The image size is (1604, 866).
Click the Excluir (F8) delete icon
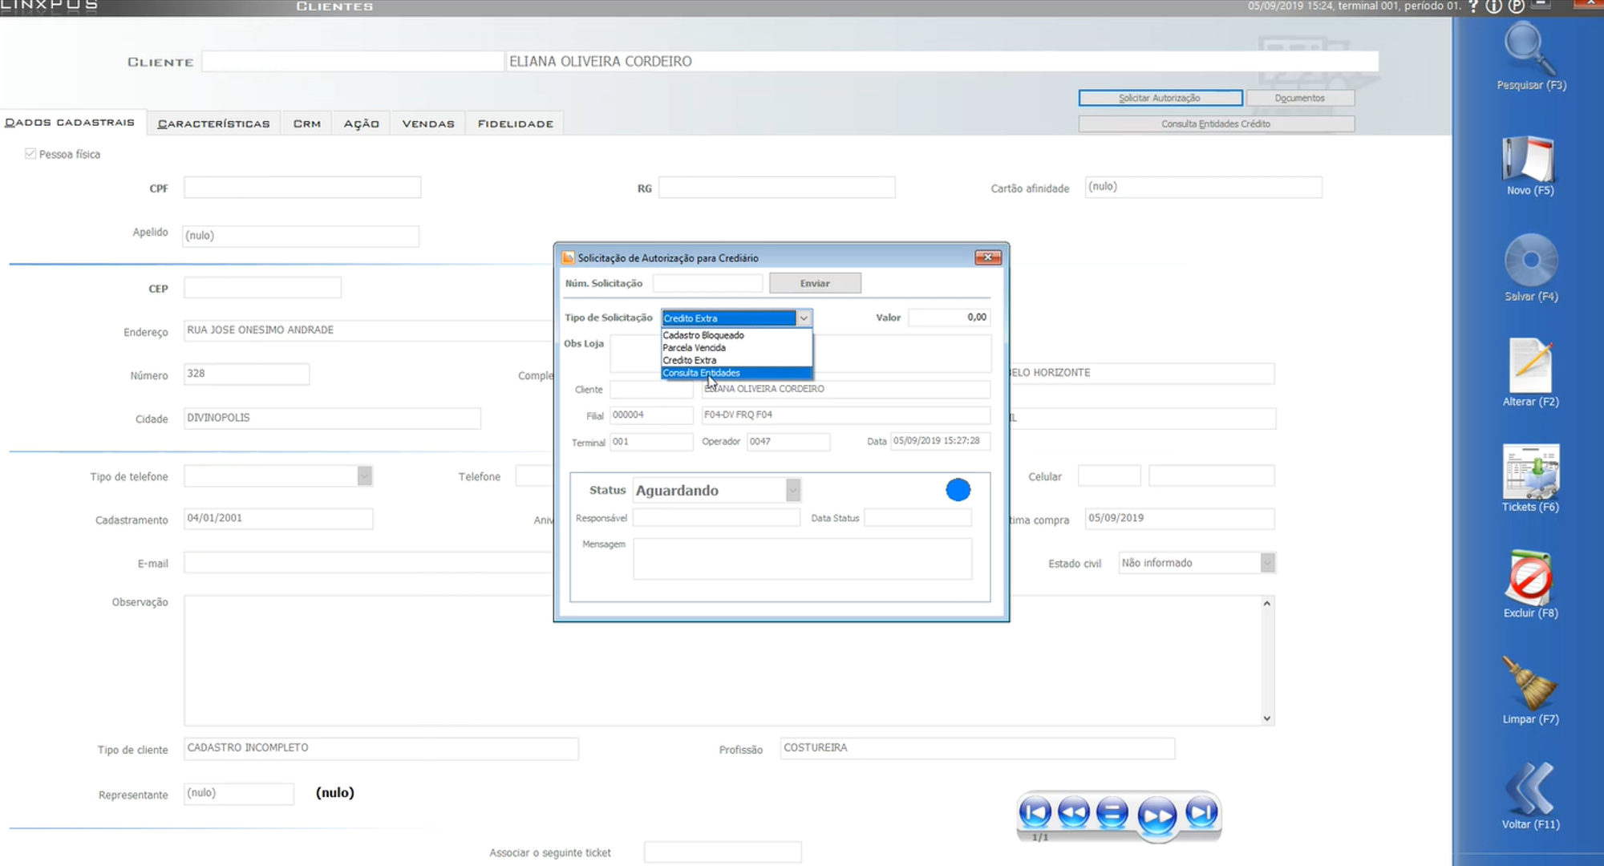point(1529,577)
